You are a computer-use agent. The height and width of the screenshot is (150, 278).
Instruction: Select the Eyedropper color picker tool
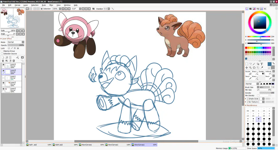262,67
